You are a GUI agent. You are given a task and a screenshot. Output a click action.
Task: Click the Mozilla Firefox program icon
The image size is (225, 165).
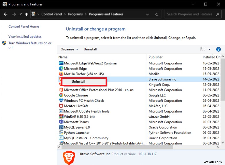coord(61,74)
